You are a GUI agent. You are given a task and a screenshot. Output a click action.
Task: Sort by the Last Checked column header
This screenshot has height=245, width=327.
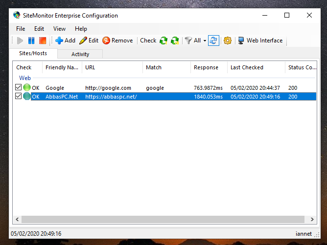tap(256, 67)
